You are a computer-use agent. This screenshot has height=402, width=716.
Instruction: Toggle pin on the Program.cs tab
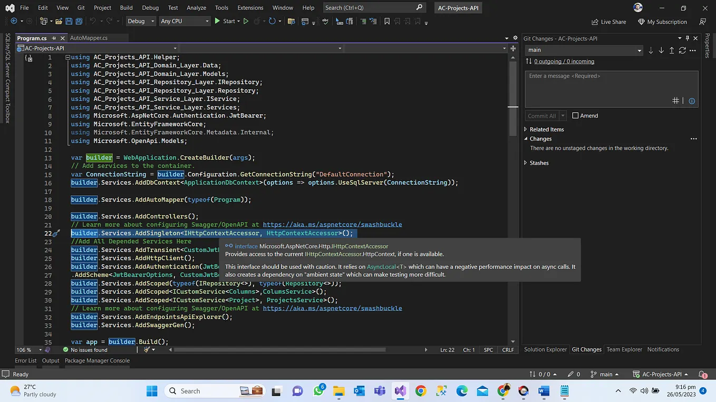pyautogui.click(x=54, y=38)
